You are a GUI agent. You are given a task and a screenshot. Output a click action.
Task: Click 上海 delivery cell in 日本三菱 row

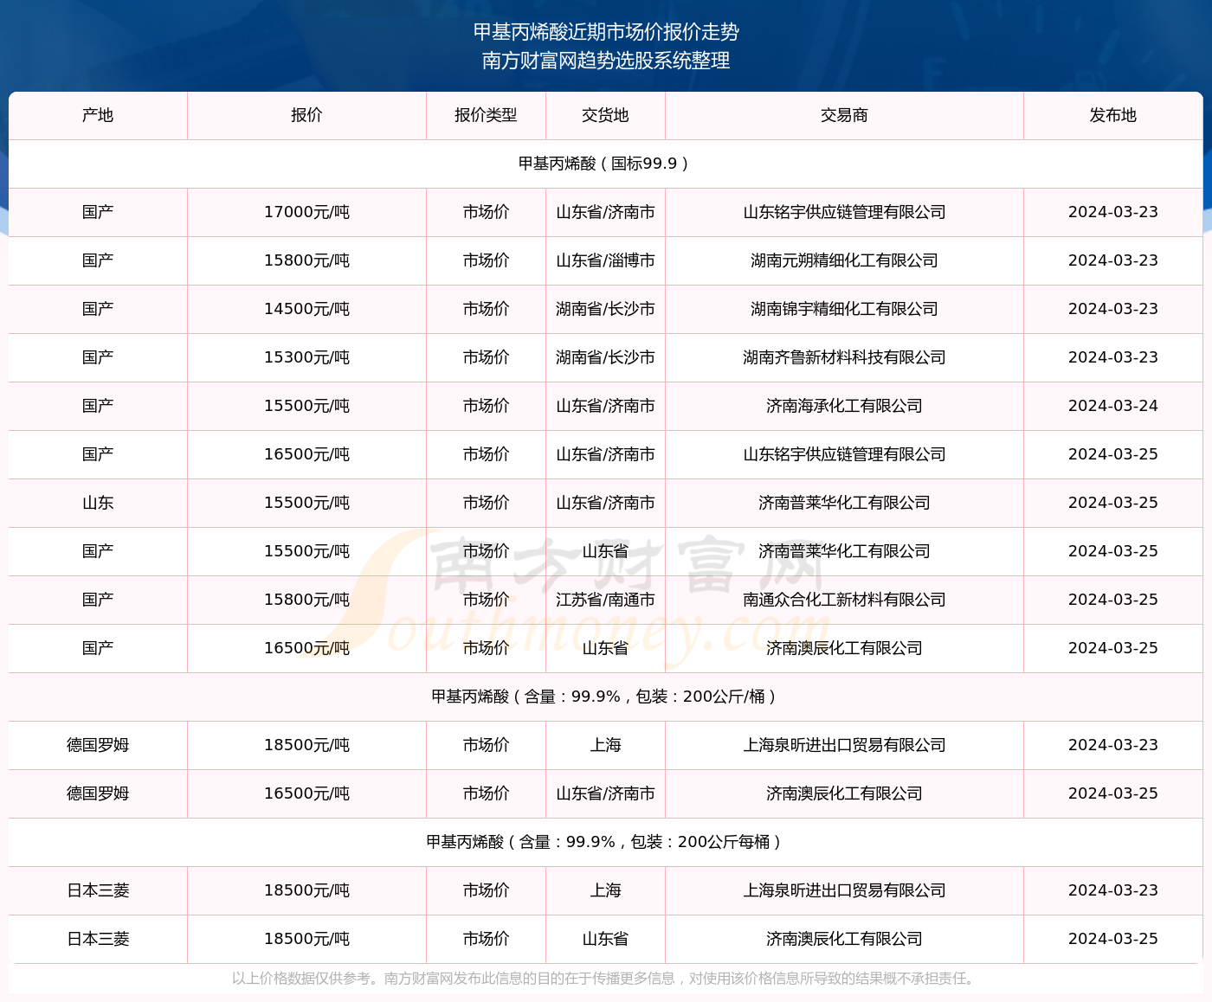pyautogui.click(x=605, y=890)
